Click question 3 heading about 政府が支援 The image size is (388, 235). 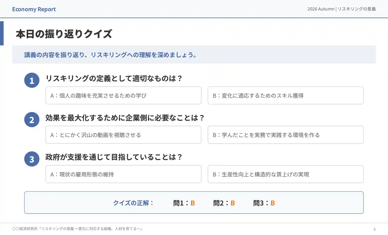(x=114, y=157)
